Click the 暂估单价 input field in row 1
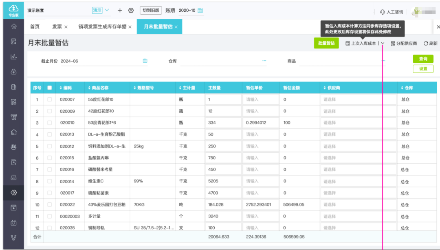 click(261, 99)
